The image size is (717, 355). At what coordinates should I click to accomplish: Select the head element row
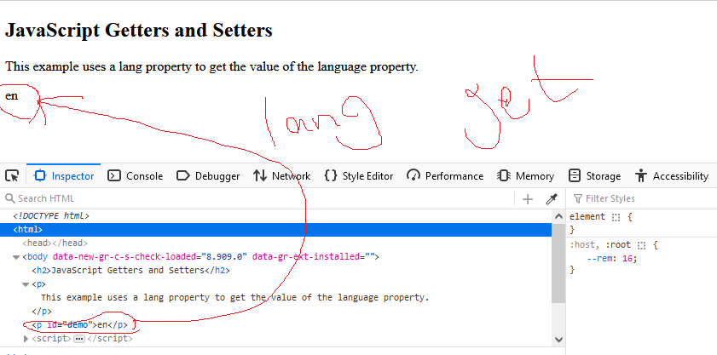[55, 243]
